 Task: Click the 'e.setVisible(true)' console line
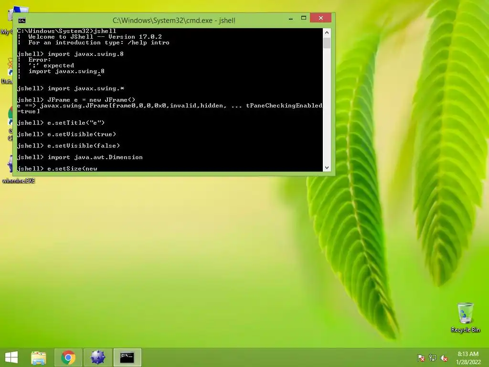pos(66,134)
